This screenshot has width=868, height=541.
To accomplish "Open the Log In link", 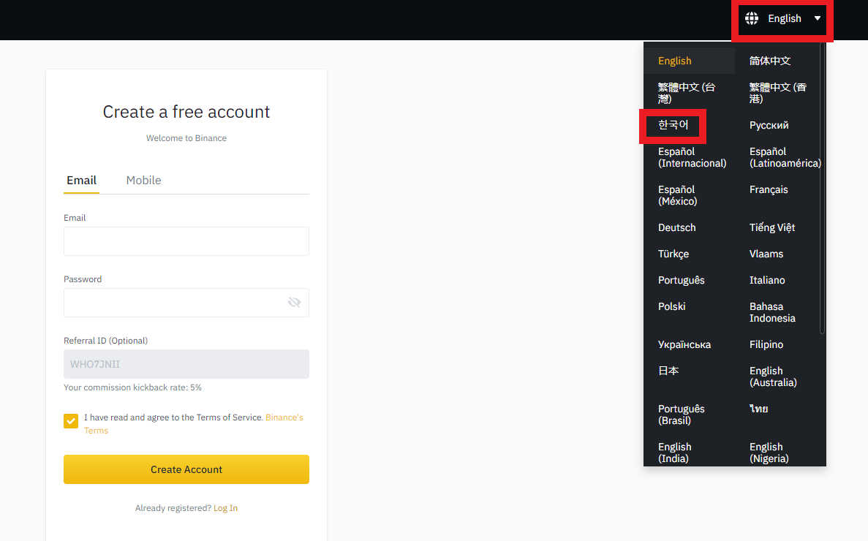I will 225,508.
